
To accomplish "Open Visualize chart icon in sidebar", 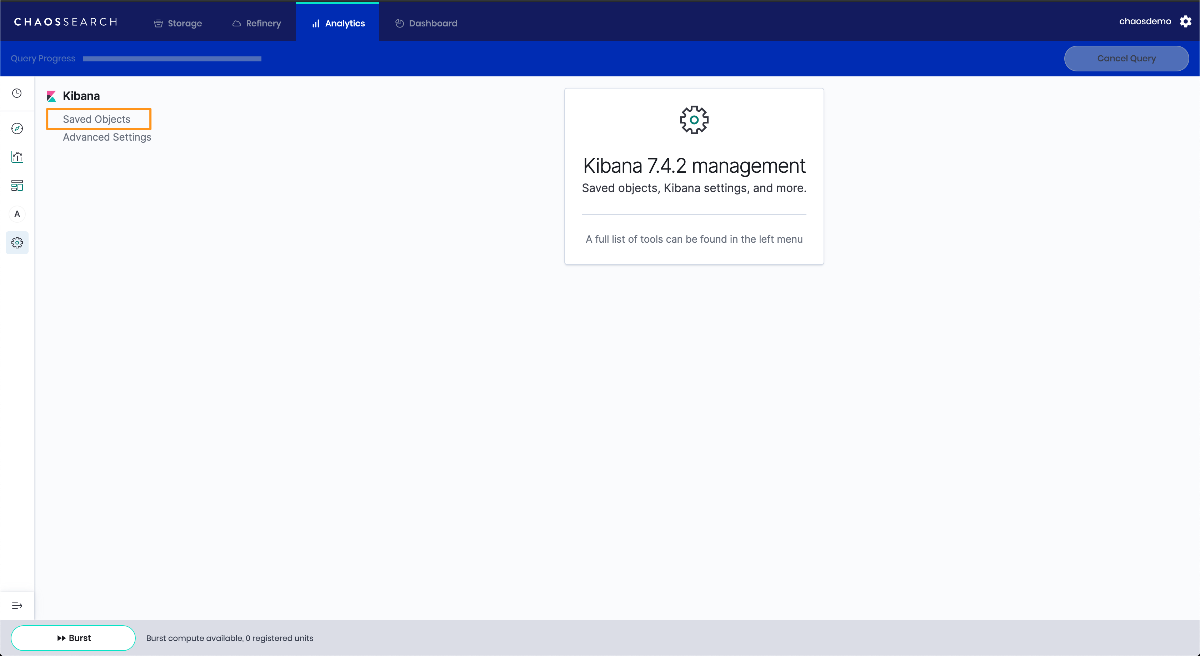I will pos(17,157).
